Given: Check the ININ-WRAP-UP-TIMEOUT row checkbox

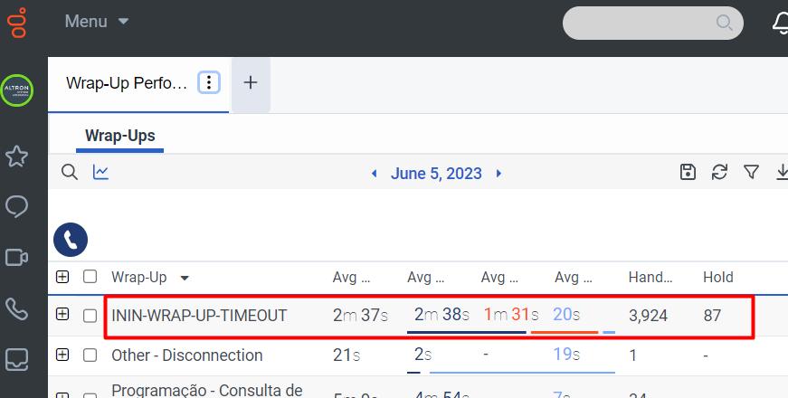Looking at the screenshot, I should coord(90,316).
